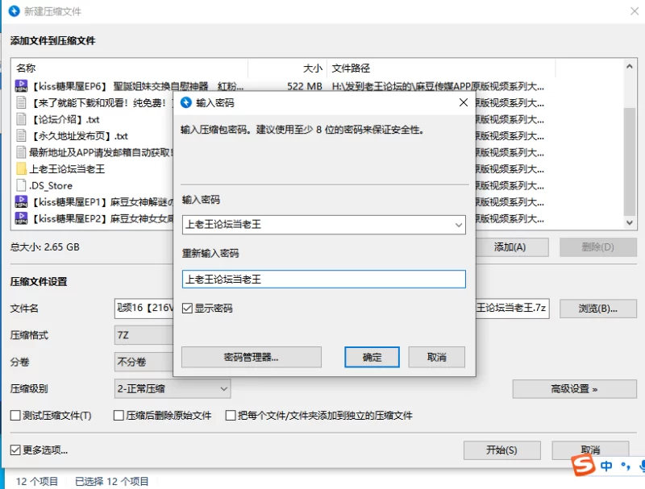Uncheck the 显示密码 checkbox
The height and width of the screenshot is (489, 645).
click(187, 309)
